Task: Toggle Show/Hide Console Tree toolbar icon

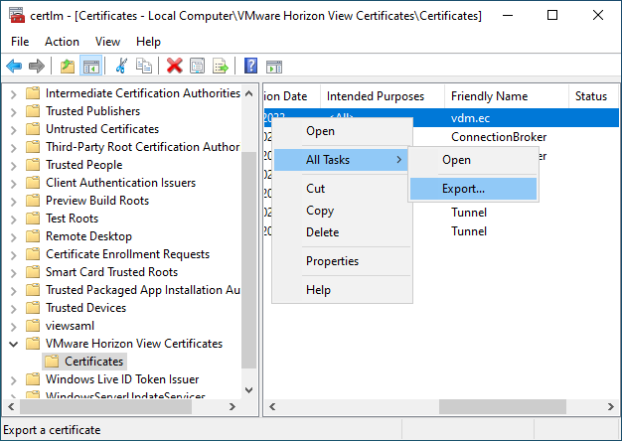Action: [90, 66]
